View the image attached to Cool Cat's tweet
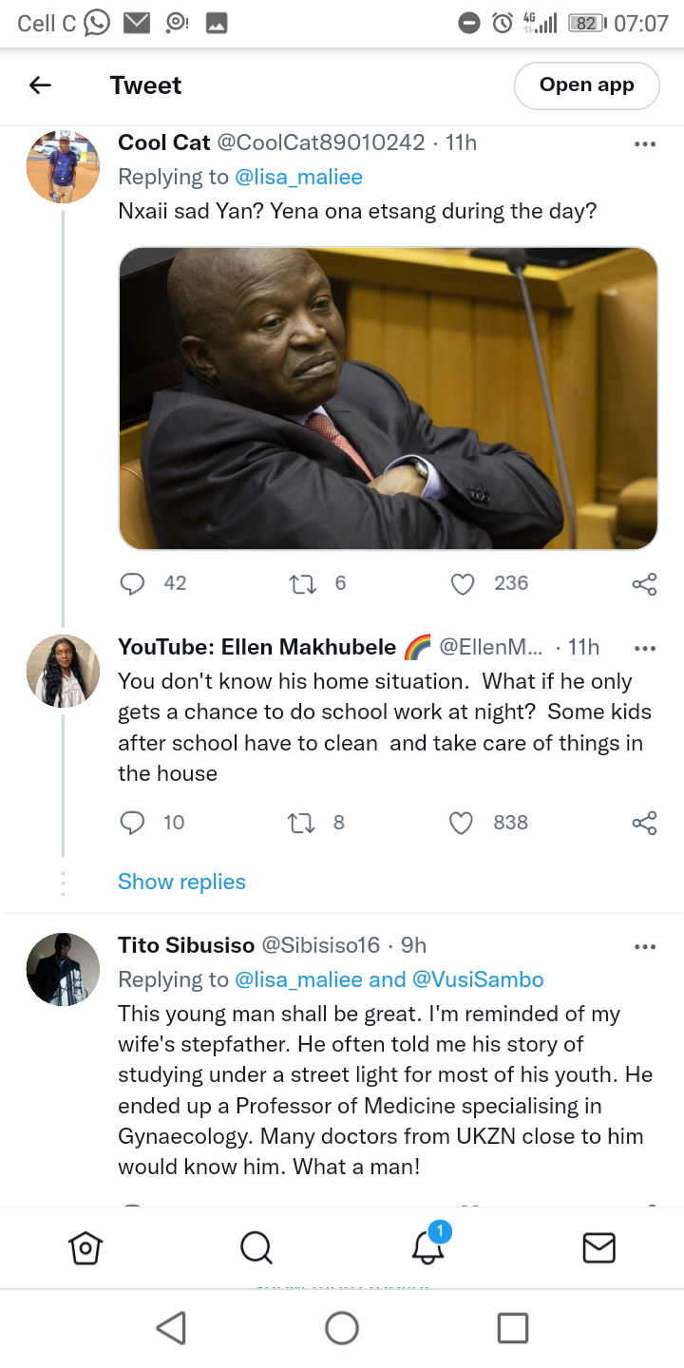The height and width of the screenshot is (1368, 684). (x=389, y=398)
